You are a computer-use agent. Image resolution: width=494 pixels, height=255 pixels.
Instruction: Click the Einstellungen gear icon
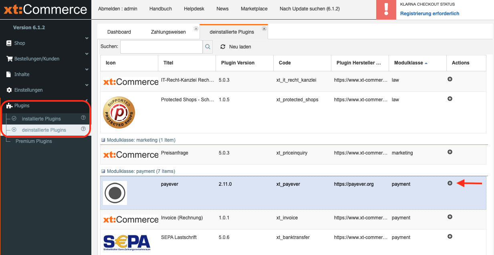9,90
